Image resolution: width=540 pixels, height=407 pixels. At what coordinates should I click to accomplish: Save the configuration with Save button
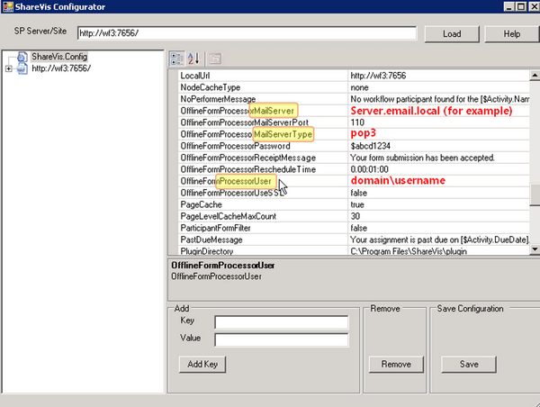pyautogui.click(x=469, y=365)
